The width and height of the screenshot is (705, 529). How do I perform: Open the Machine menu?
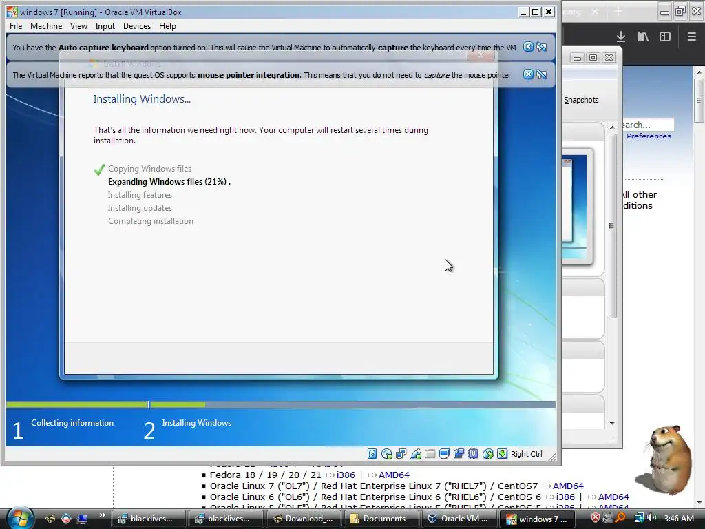pyautogui.click(x=46, y=26)
